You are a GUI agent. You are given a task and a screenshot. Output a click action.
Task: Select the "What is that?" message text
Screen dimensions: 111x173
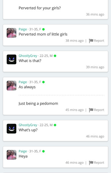pyautogui.click(x=30, y=61)
